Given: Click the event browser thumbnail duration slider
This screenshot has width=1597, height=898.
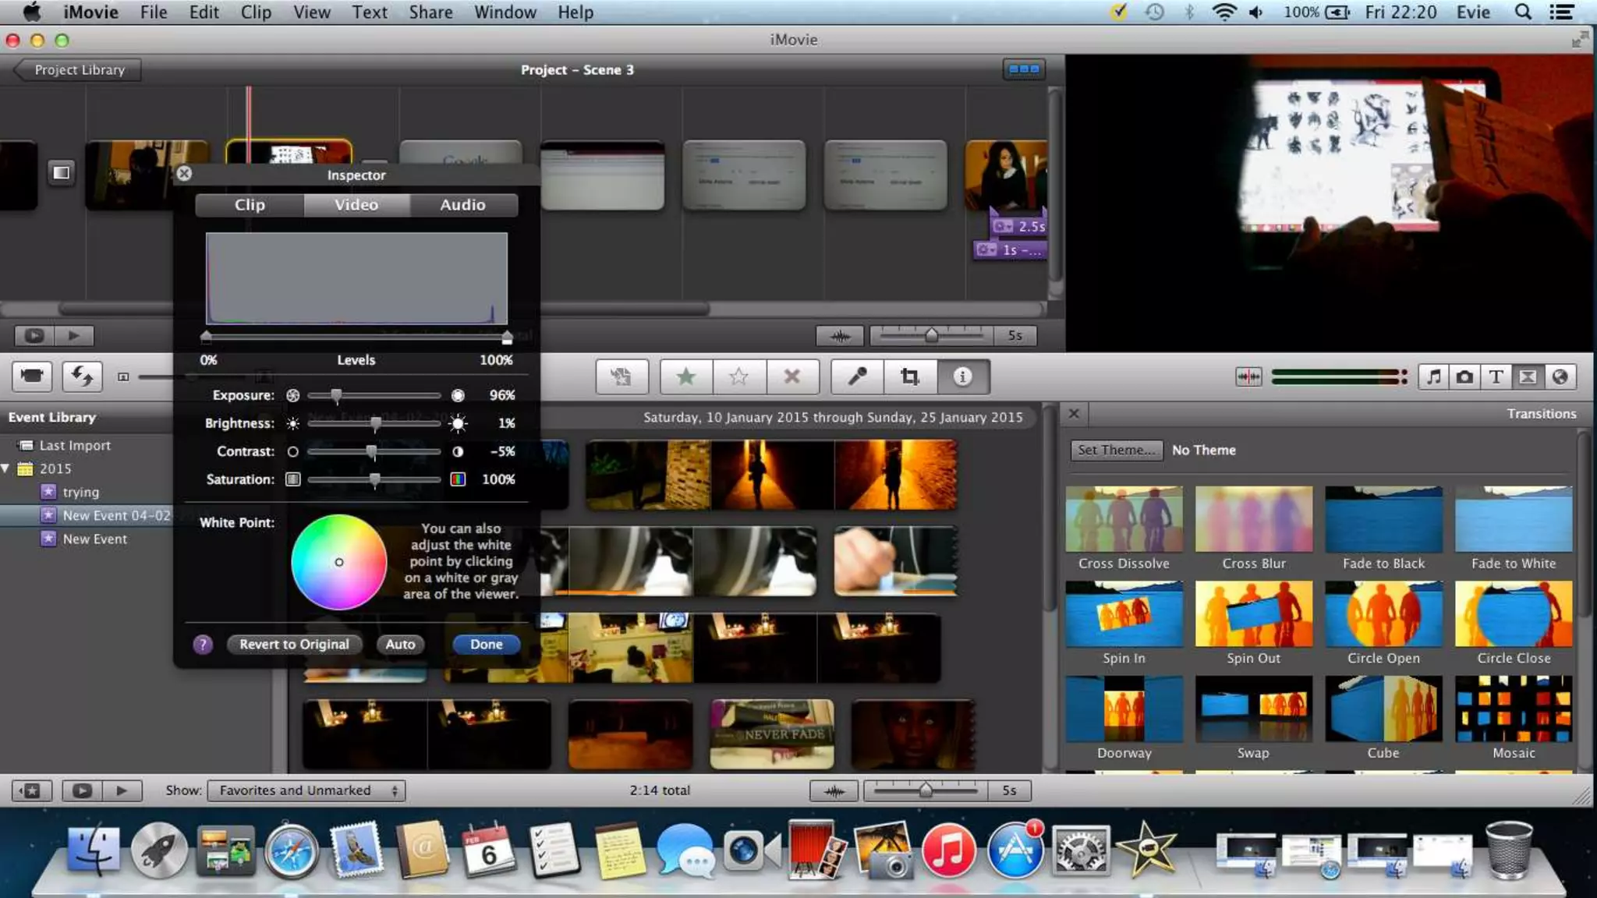Looking at the screenshot, I should pos(926,790).
